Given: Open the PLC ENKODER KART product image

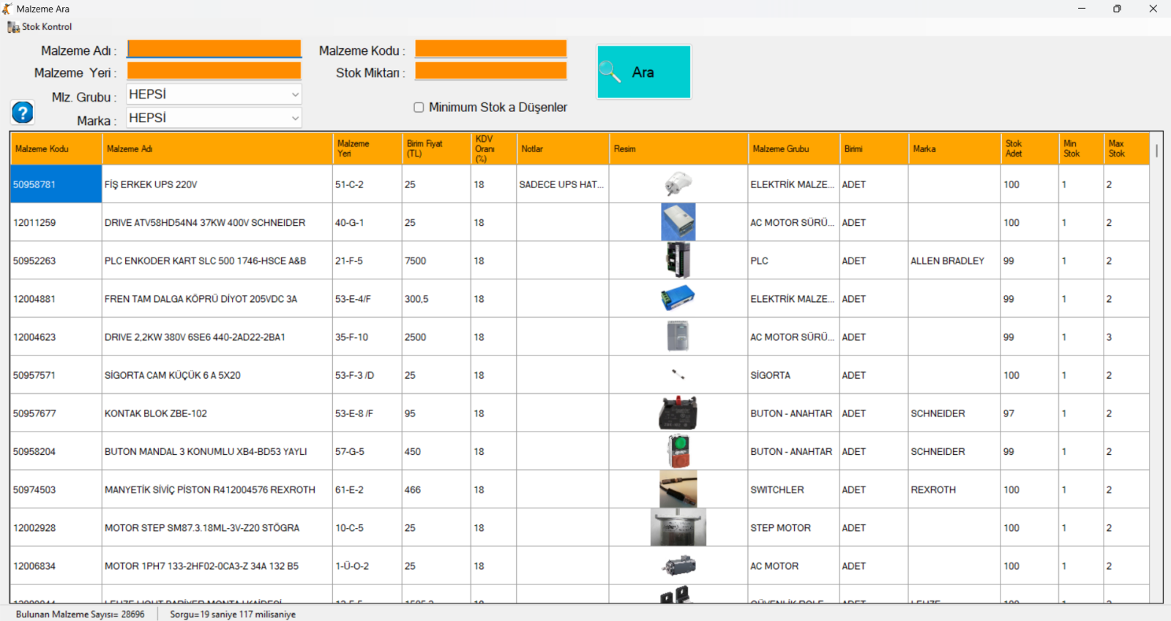Looking at the screenshot, I should click(x=678, y=260).
